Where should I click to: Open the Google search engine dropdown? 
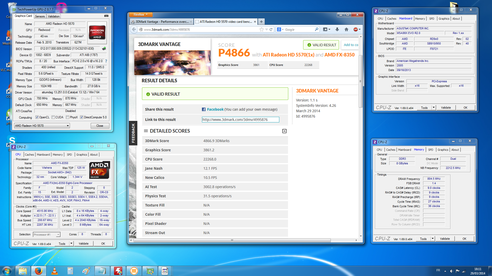pyautogui.click(x=280, y=29)
